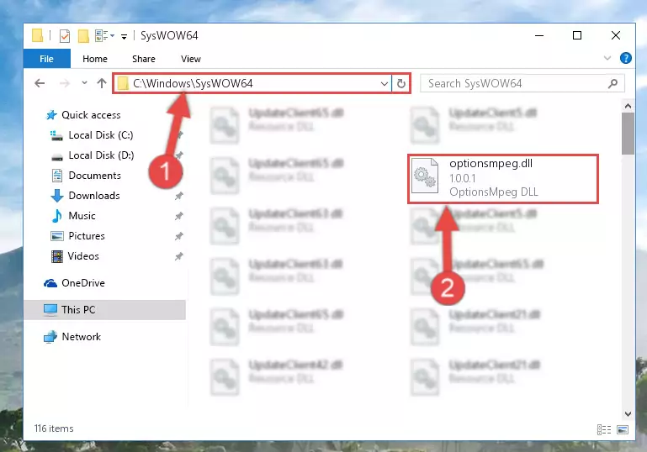Screen dimensions: 647x452
Task: Go back with the Back arrow
Action: click(x=40, y=83)
